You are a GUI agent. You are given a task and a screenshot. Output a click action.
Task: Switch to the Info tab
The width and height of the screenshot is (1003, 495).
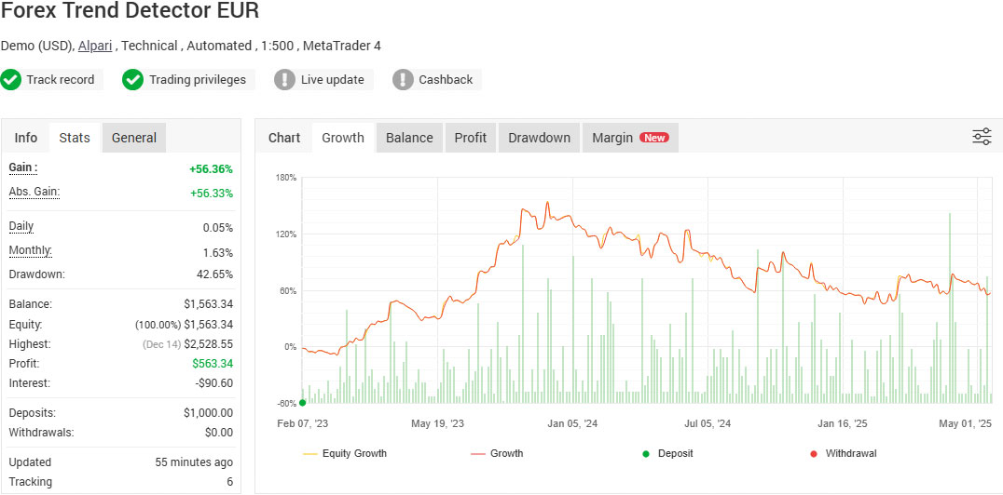(x=26, y=138)
